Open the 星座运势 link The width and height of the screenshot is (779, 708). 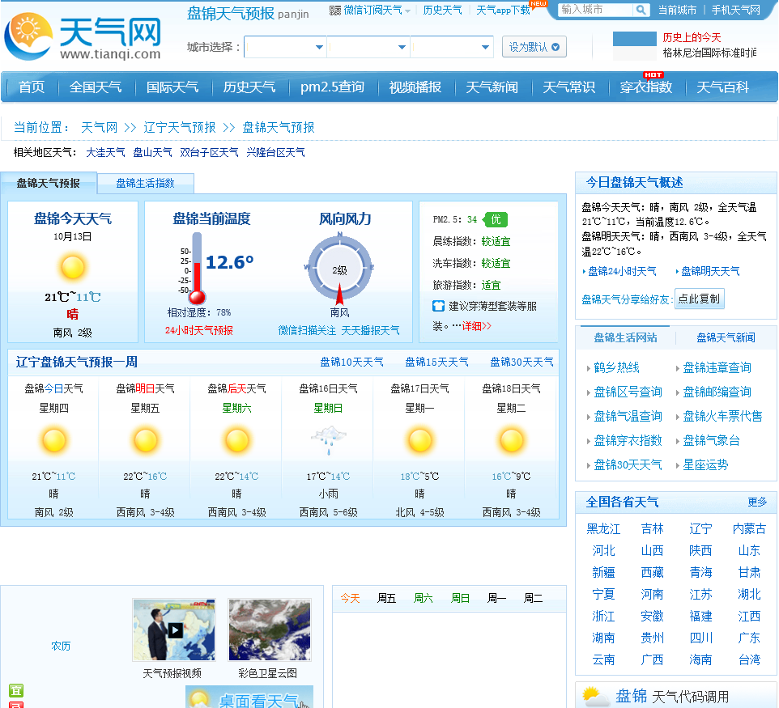tap(705, 465)
